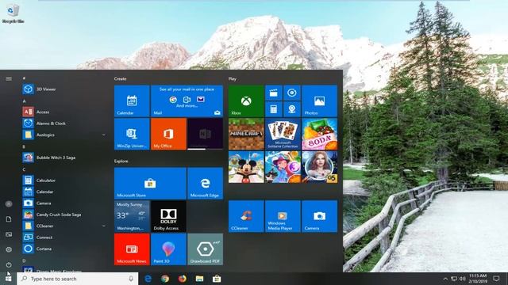Open Alarms & Clock app

click(64, 123)
